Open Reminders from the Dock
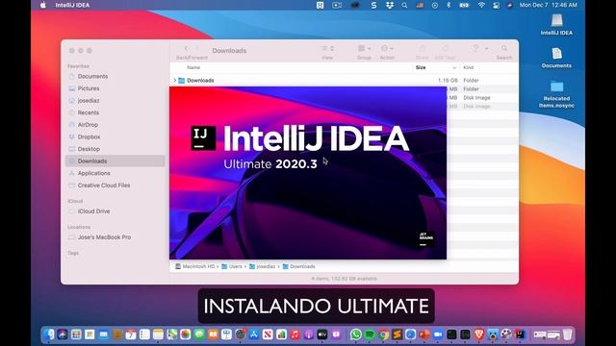Image resolution: width=616 pixels, height=346 pixels. (144, 334)
